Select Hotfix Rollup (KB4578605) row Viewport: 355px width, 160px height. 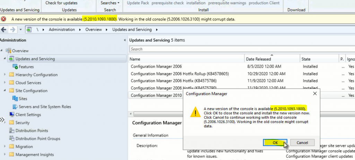[x=242, y=74]
